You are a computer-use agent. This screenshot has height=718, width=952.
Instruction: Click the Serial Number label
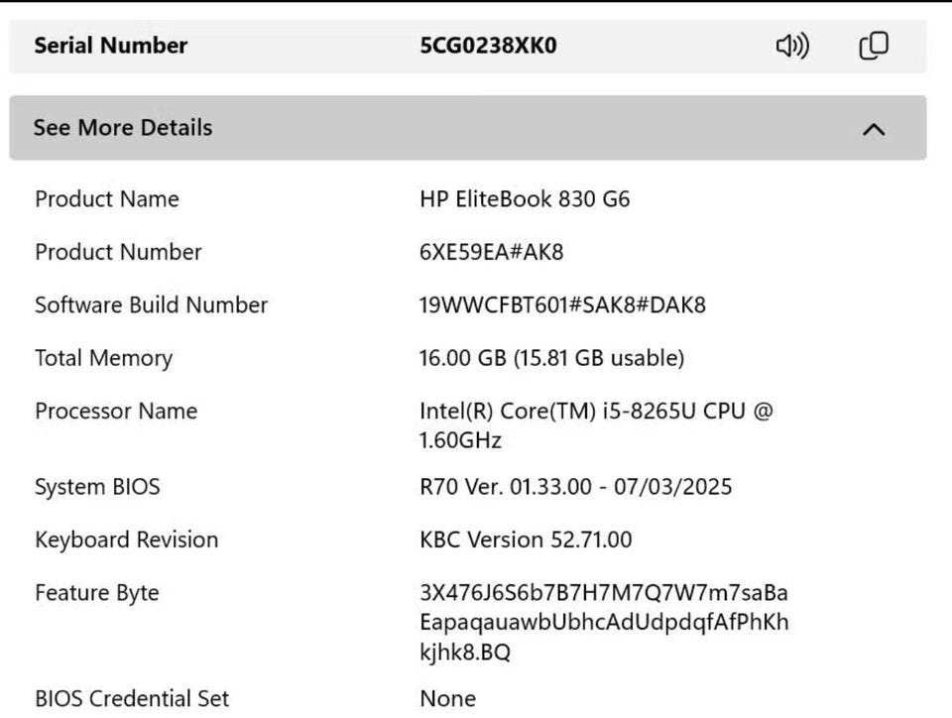tap(110, 46)
